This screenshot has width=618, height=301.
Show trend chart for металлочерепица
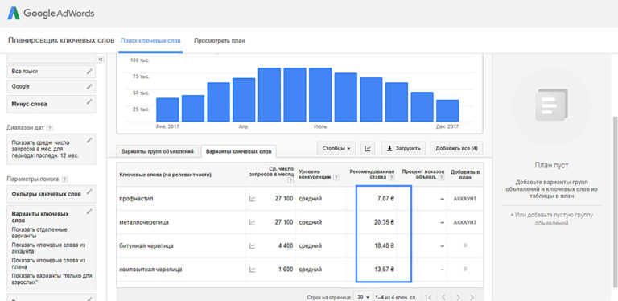click(x=252, y=223)
